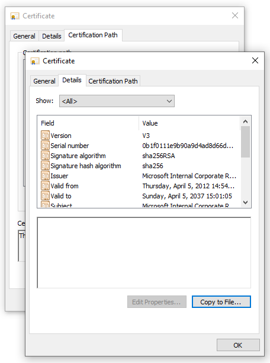Click the Signature algorithm field icon
The image size is (270, 363).
coord(45,155)
